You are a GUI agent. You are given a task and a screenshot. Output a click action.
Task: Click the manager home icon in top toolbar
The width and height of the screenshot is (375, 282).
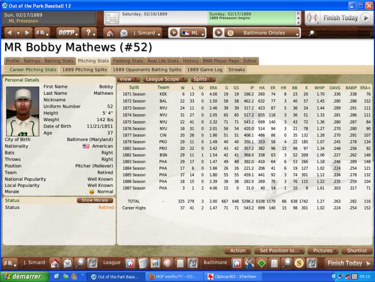(x=110, y=33)
